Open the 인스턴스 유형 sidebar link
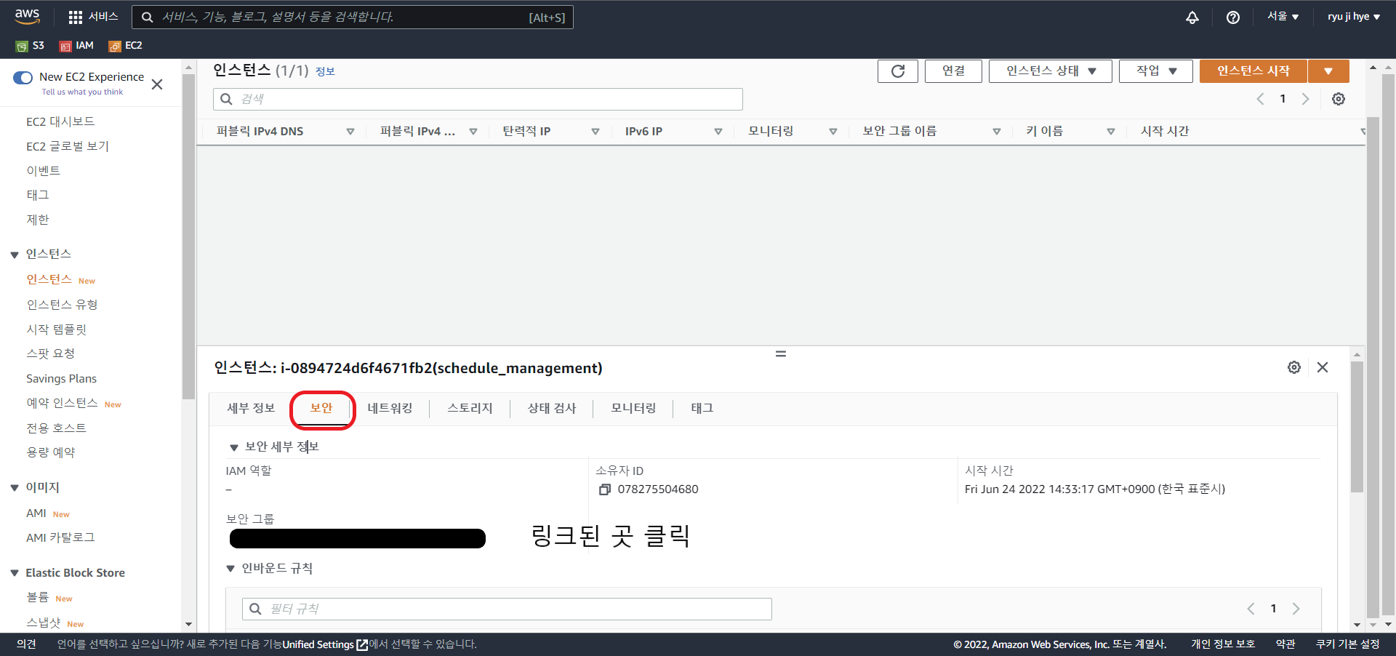This screenshot has width=1396, height=656. (62, 305)
